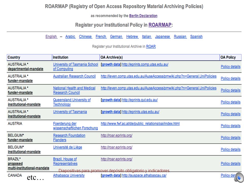244x183 pixels.
Task: Click departmental-mandate under the first Australia row
Action: (25, 69)
